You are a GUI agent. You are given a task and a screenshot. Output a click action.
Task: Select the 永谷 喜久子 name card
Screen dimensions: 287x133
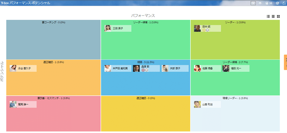[23, 68]
